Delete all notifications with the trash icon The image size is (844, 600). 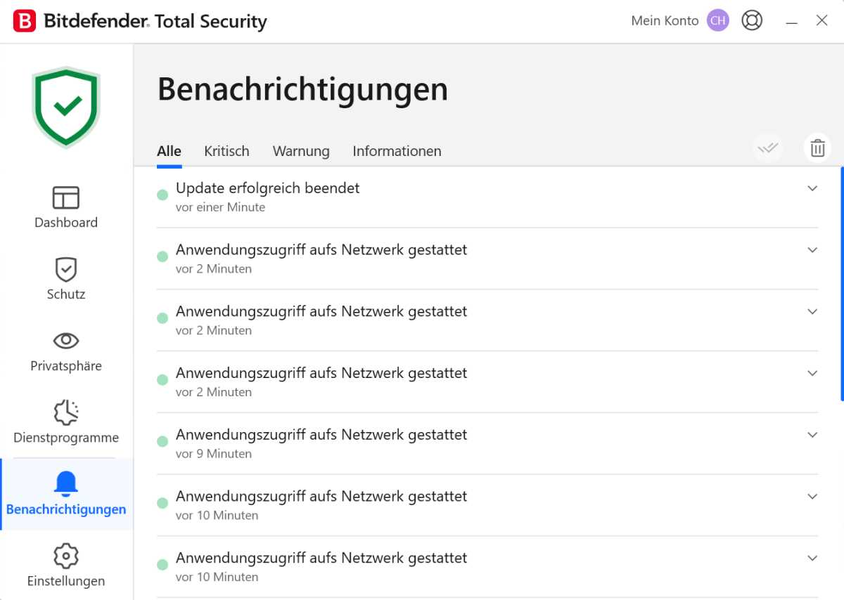pyautogui.click(x=817, y=148)
